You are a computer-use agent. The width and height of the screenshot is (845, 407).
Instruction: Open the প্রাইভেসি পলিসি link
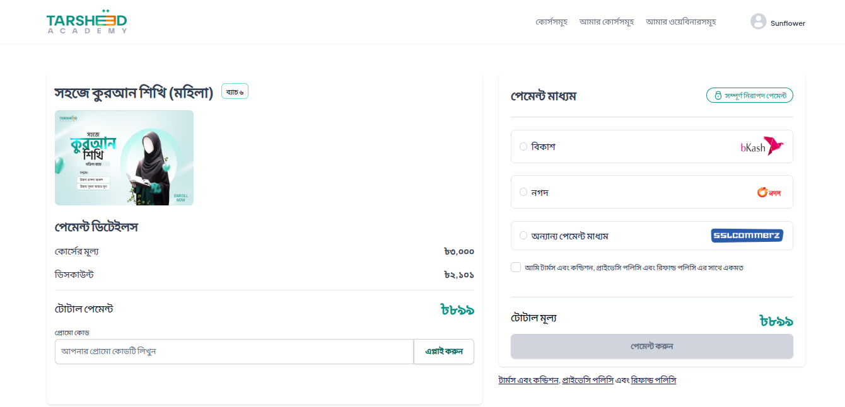pyautogui.click(x=588, y=381)
